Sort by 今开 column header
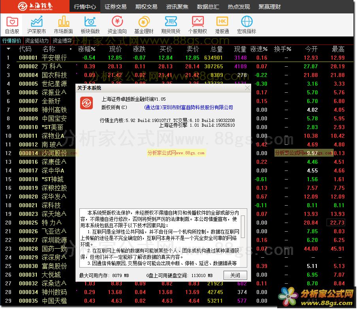The image size is (357, 309). point(311,49)
